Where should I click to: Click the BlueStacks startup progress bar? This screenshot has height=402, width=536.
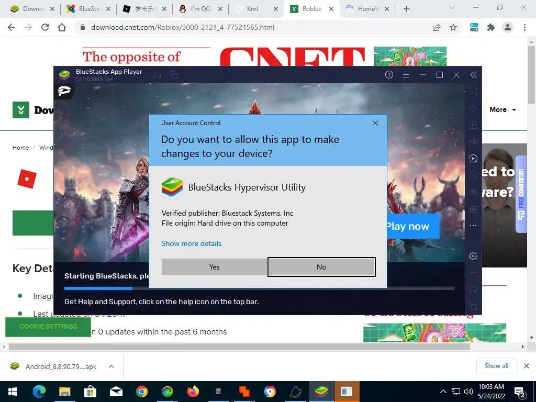[259, 288]
